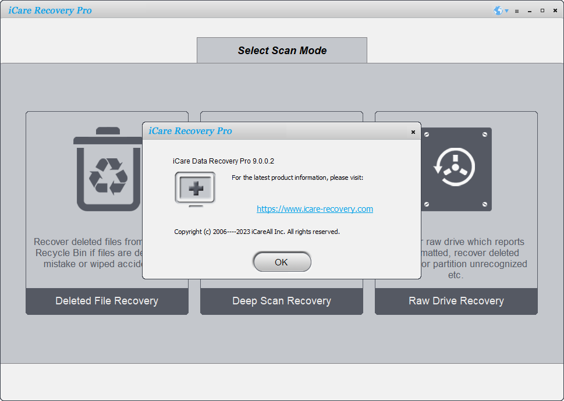
Task: Click the raw drive description text
Action: [x=474, y=258]
